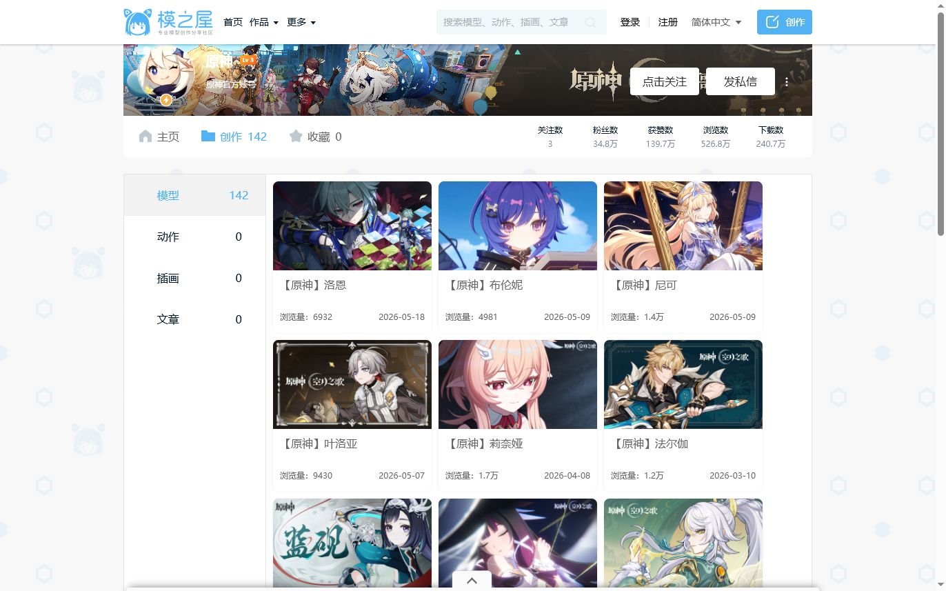946x591 pixels.
Task: Click the 粉丝数 34.8万 stat
Action: pos(605,137)
